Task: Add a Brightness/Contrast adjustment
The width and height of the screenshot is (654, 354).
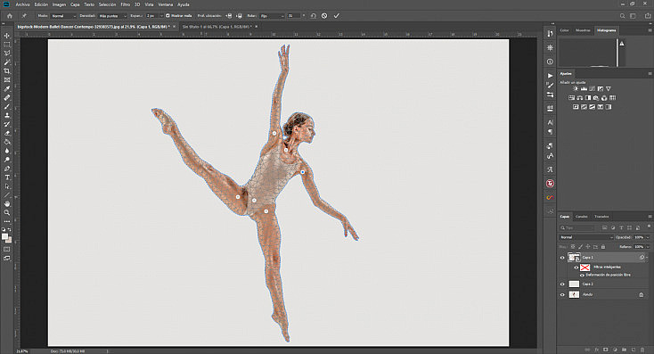Action: [x=576, y=88]
